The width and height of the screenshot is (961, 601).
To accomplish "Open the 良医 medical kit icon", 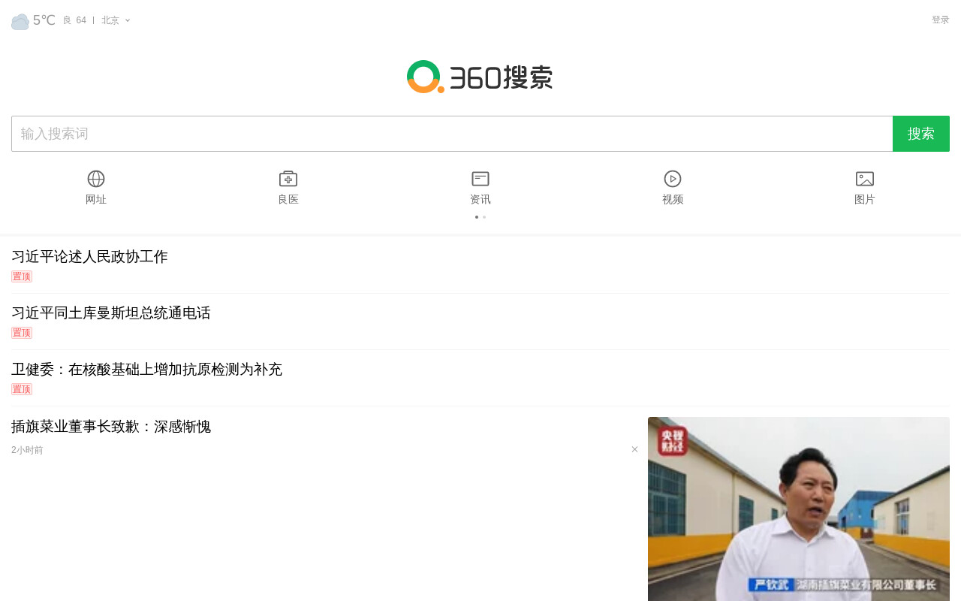I will pos(288,179).
